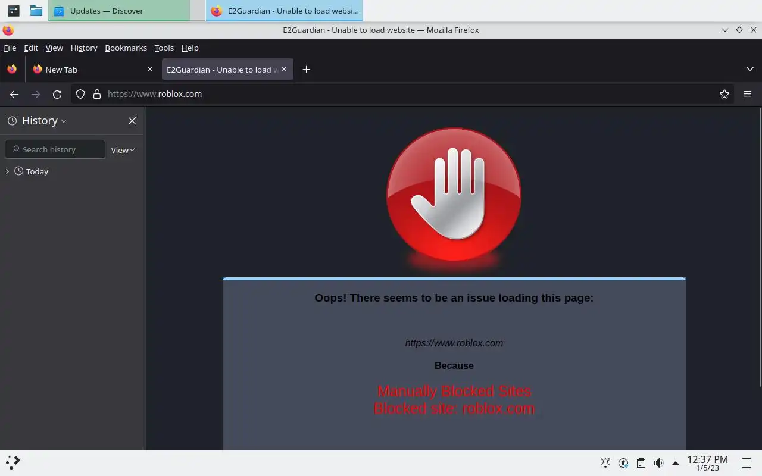Click the Blocked site: roblox.com text
762x476 pixels.
coord(454,408)
